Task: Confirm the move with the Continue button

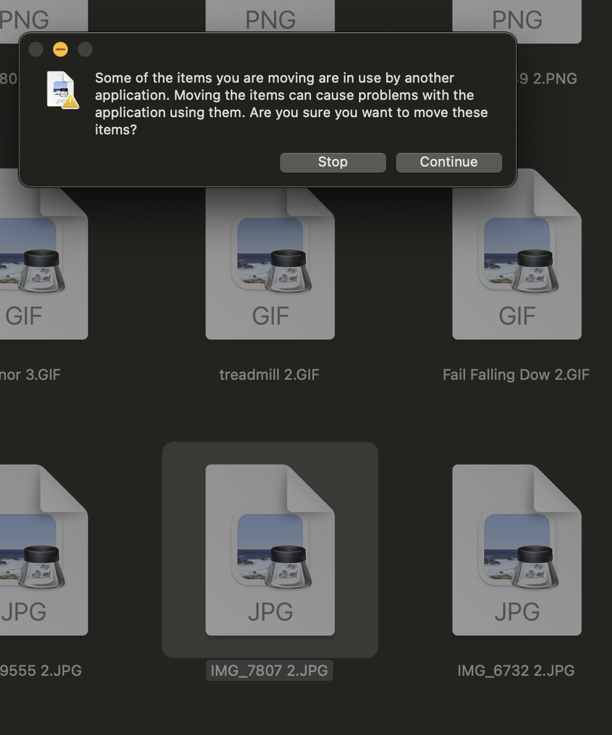Action: tap(449, 162)
